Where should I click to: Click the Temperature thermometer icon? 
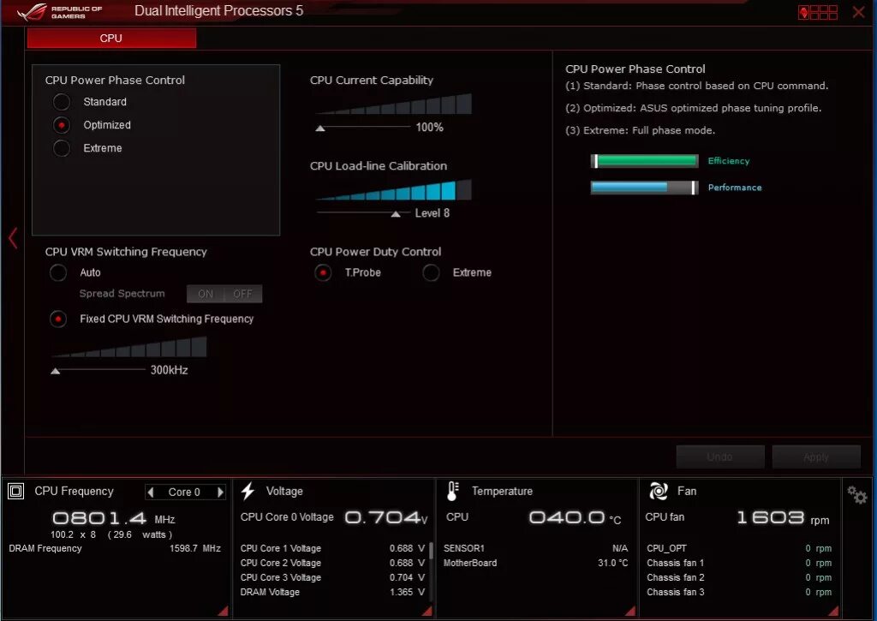tap(452, 491)
